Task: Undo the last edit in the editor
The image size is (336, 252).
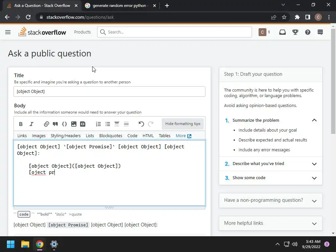Action: 141,124
